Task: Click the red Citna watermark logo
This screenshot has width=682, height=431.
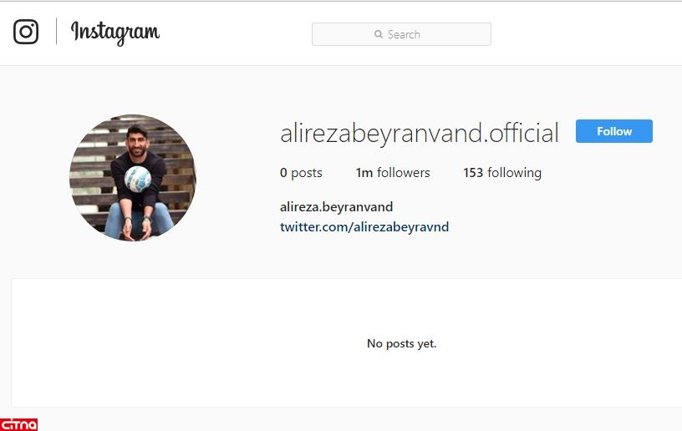Action: pos(18,424)
